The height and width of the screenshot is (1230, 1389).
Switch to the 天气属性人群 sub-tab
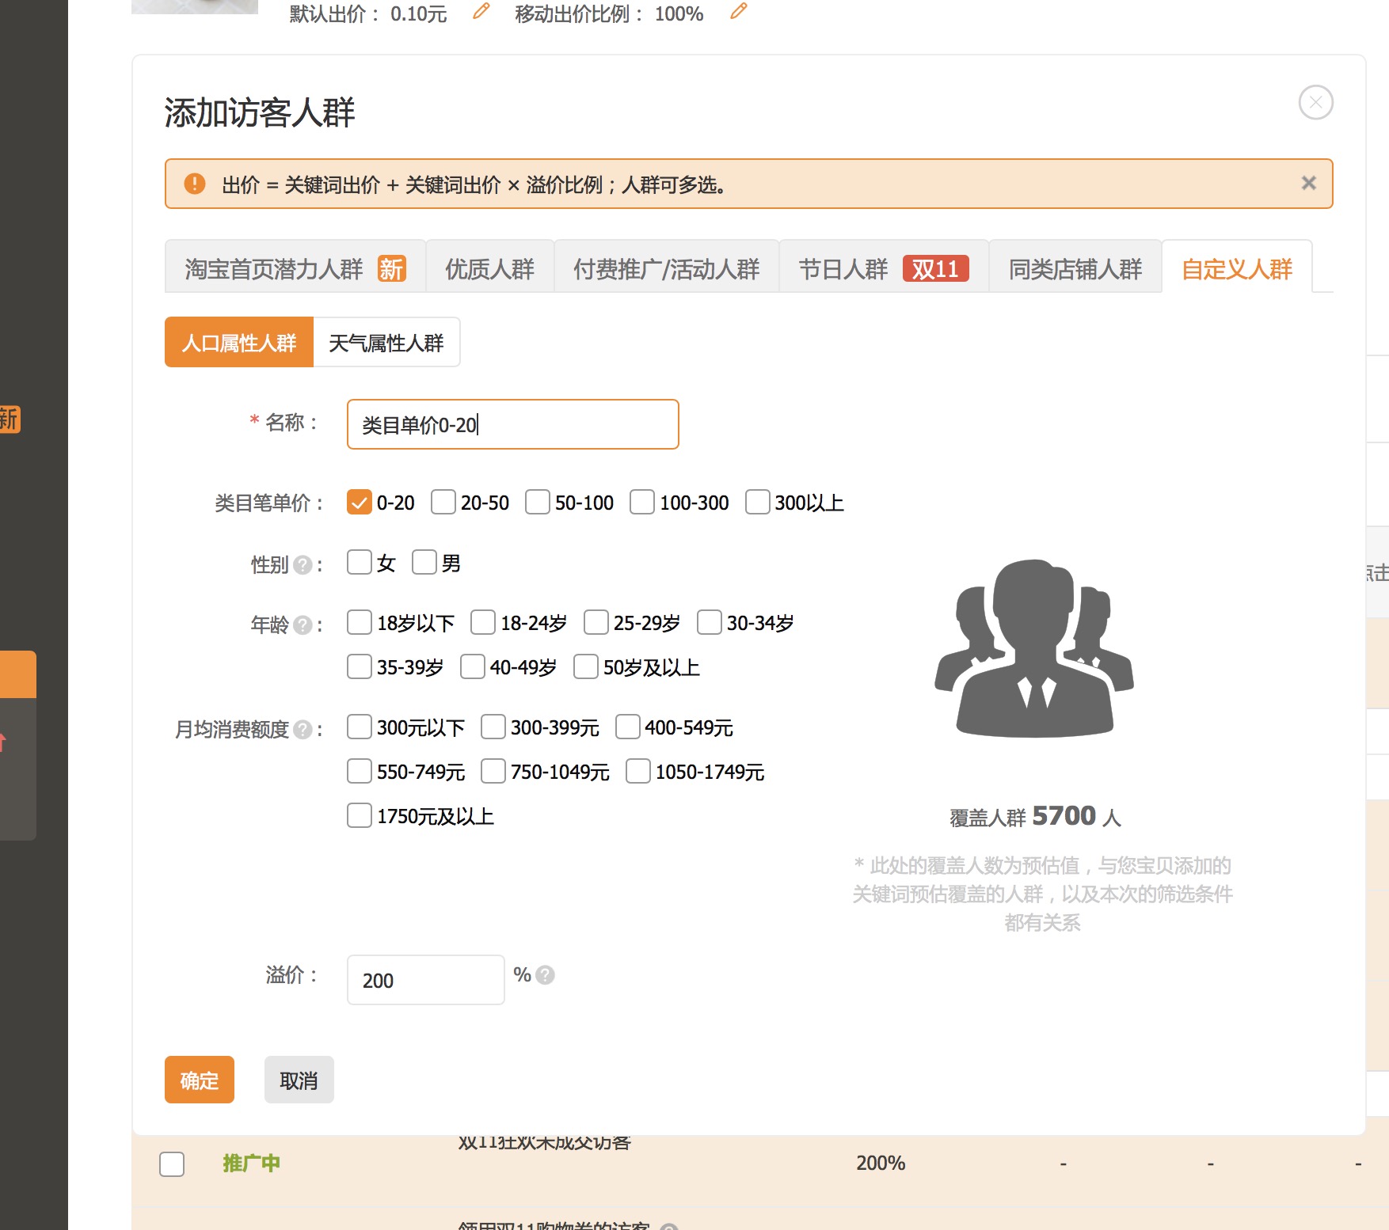tap(386, 342)
